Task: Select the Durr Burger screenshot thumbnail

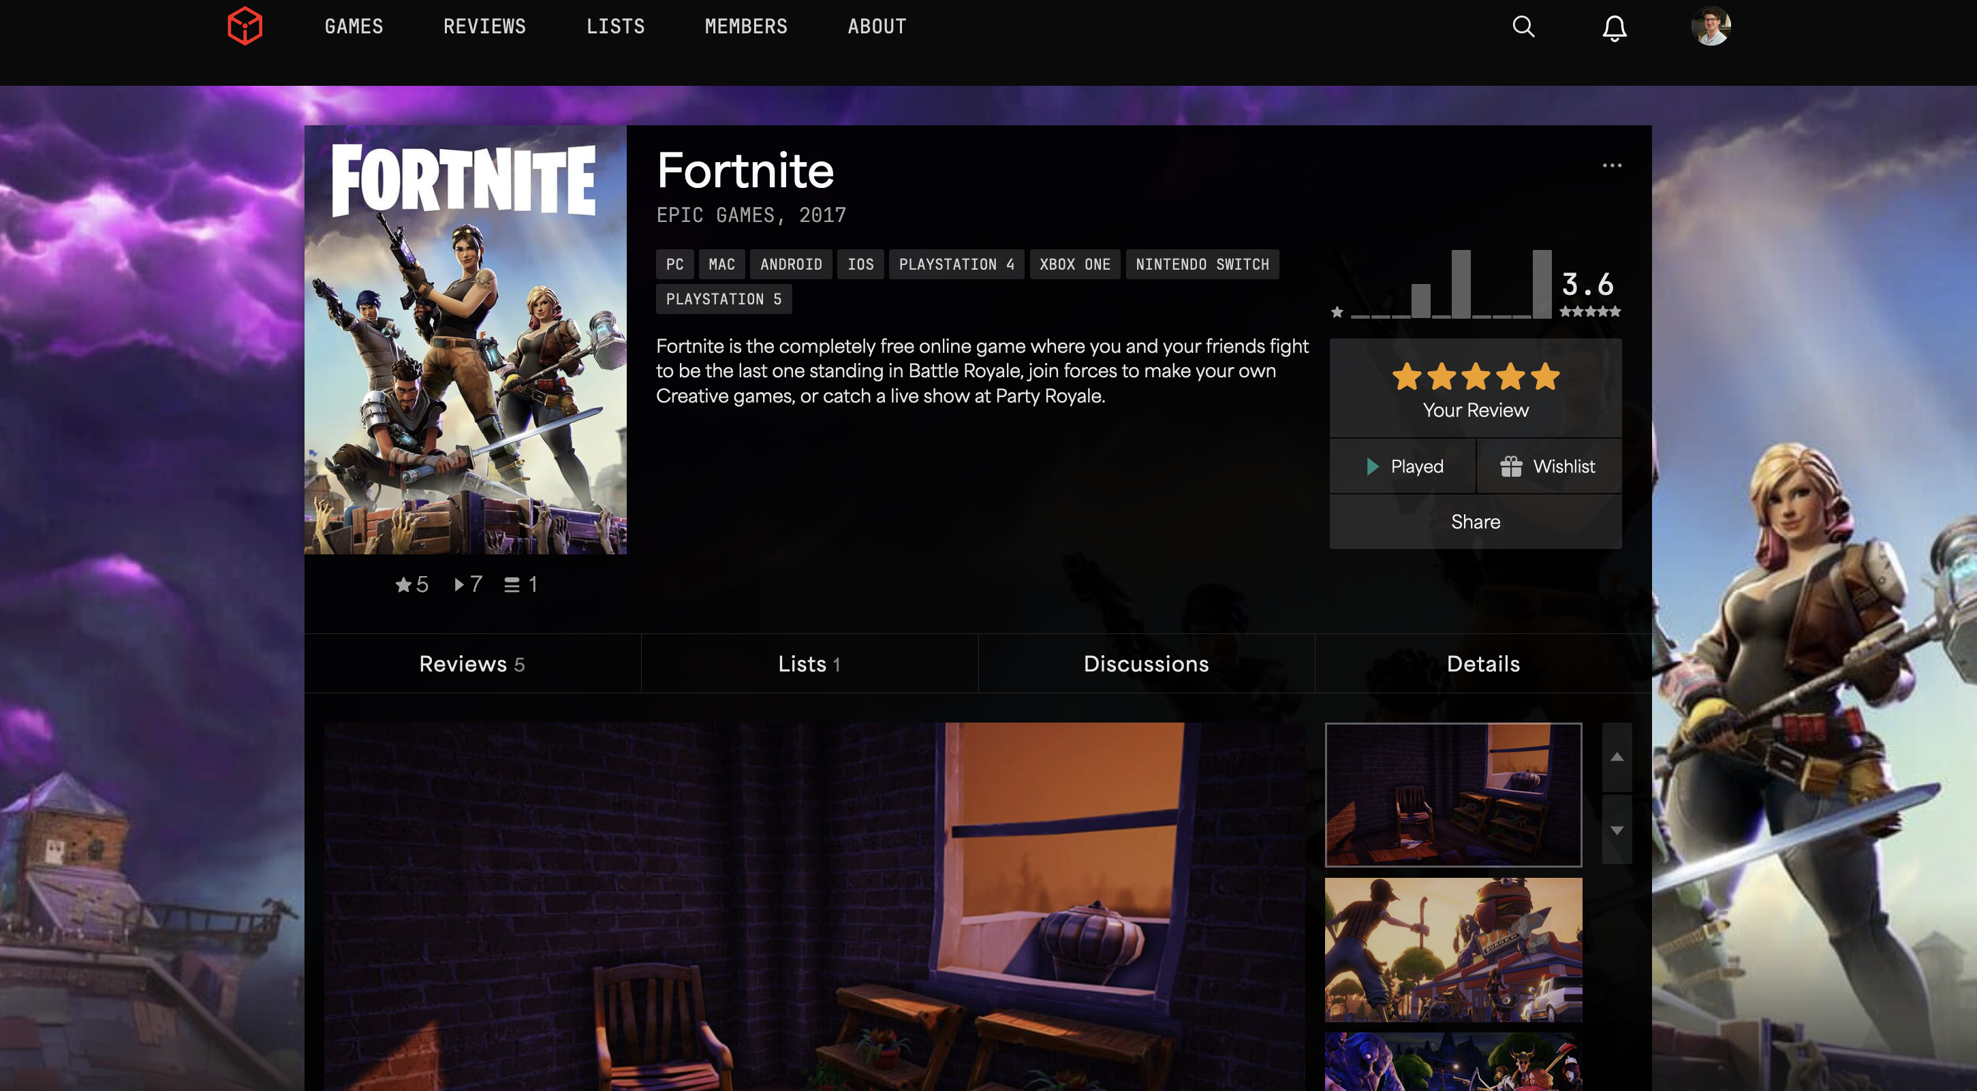Action: coord(1453,950)
